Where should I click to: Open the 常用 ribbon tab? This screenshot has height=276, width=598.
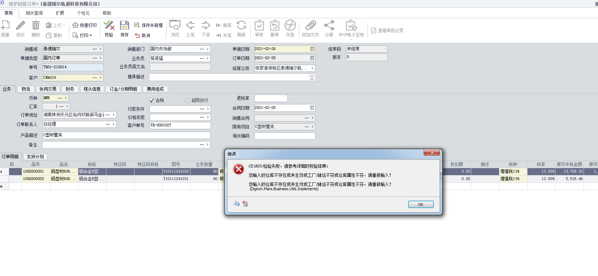8,13
